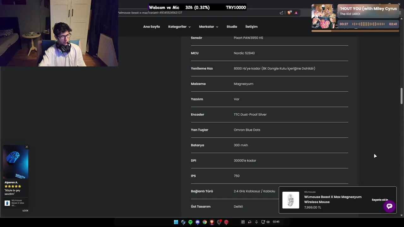Click The Kid LAROI artist name
404x227 pixels.
pyautogui.click(x=350, y=14)
